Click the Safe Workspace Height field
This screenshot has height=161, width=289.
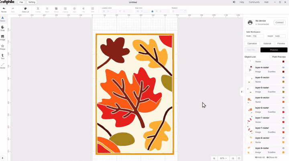click(x=280, y=36)
